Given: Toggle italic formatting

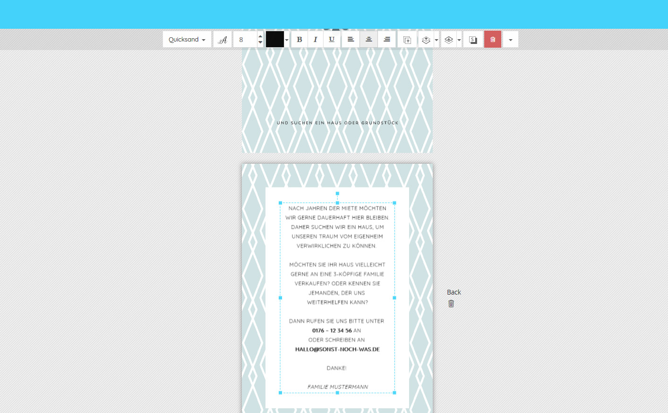Looking at the screenshot, I should [x=315, y=40].
